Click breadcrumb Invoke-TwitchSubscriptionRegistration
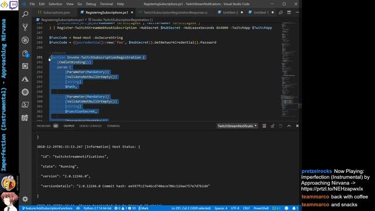 pyautogui.click(x=121, y=20)
